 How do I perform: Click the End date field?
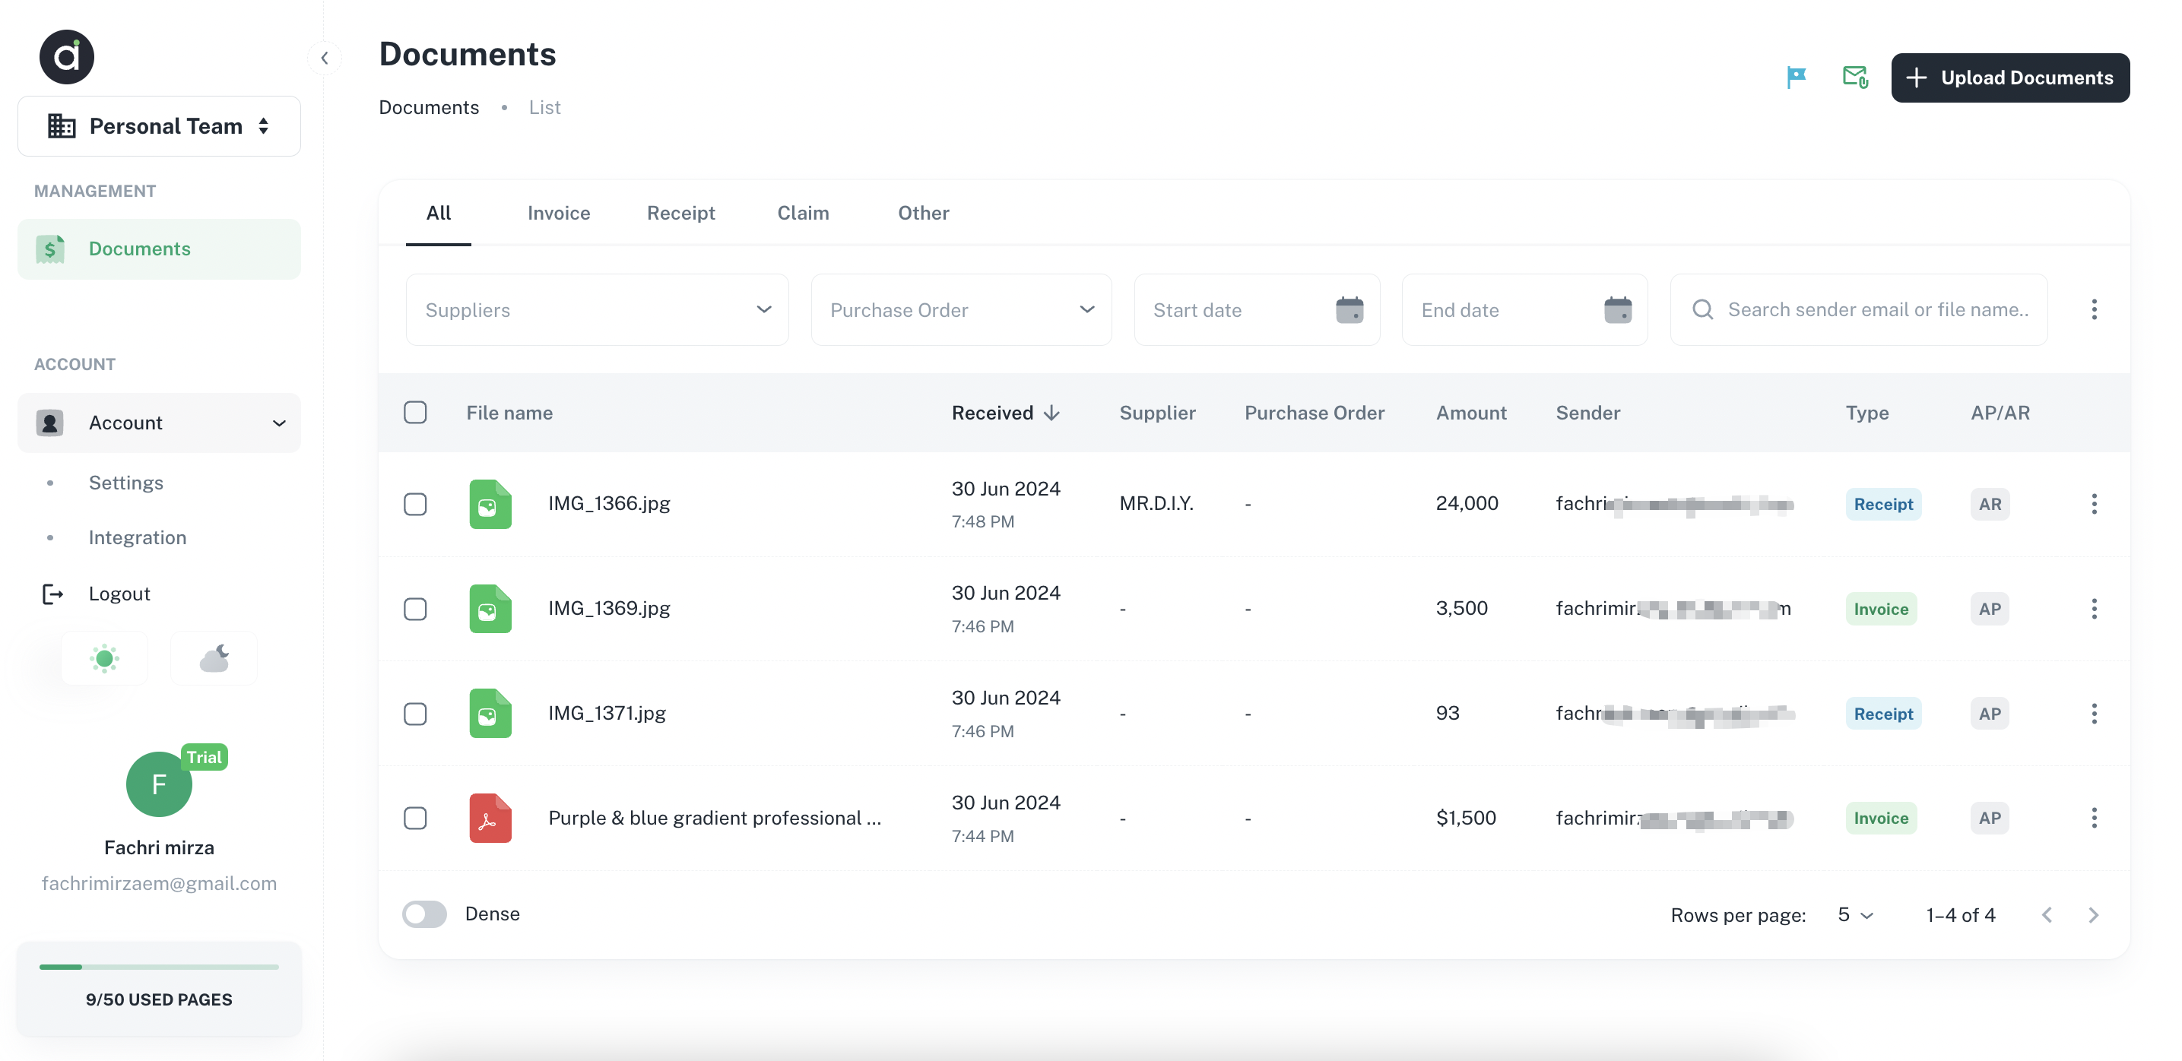click(1524, 309)
